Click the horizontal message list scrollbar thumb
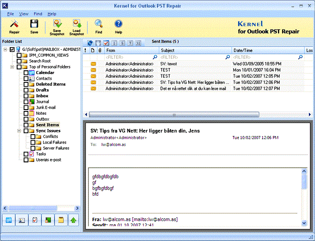Screen dimensions: 315x241 click(174, 115)
